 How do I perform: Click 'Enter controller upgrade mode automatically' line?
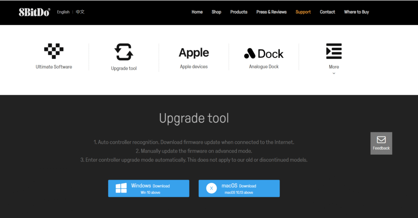pyautogui.click(x=194, y=160)
